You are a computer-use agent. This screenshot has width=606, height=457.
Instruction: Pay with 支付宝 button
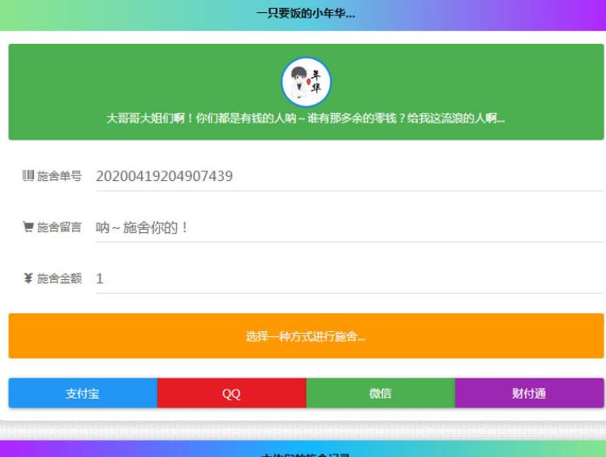point(83,393)
